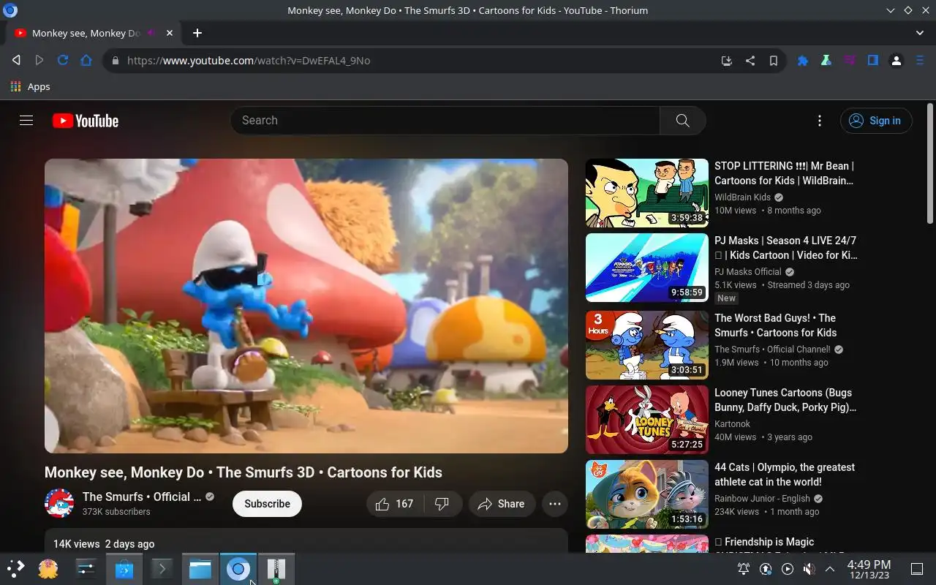Open YouTube settings three-dot menu

point(819,121)
